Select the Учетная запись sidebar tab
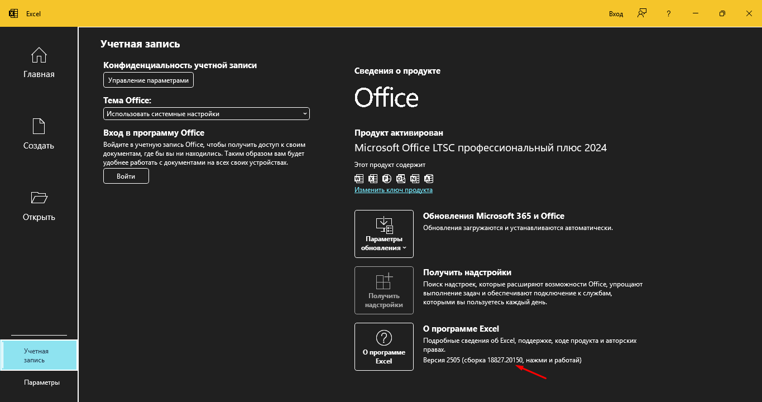This screenshot has width=762, height=402. (39, 356)
